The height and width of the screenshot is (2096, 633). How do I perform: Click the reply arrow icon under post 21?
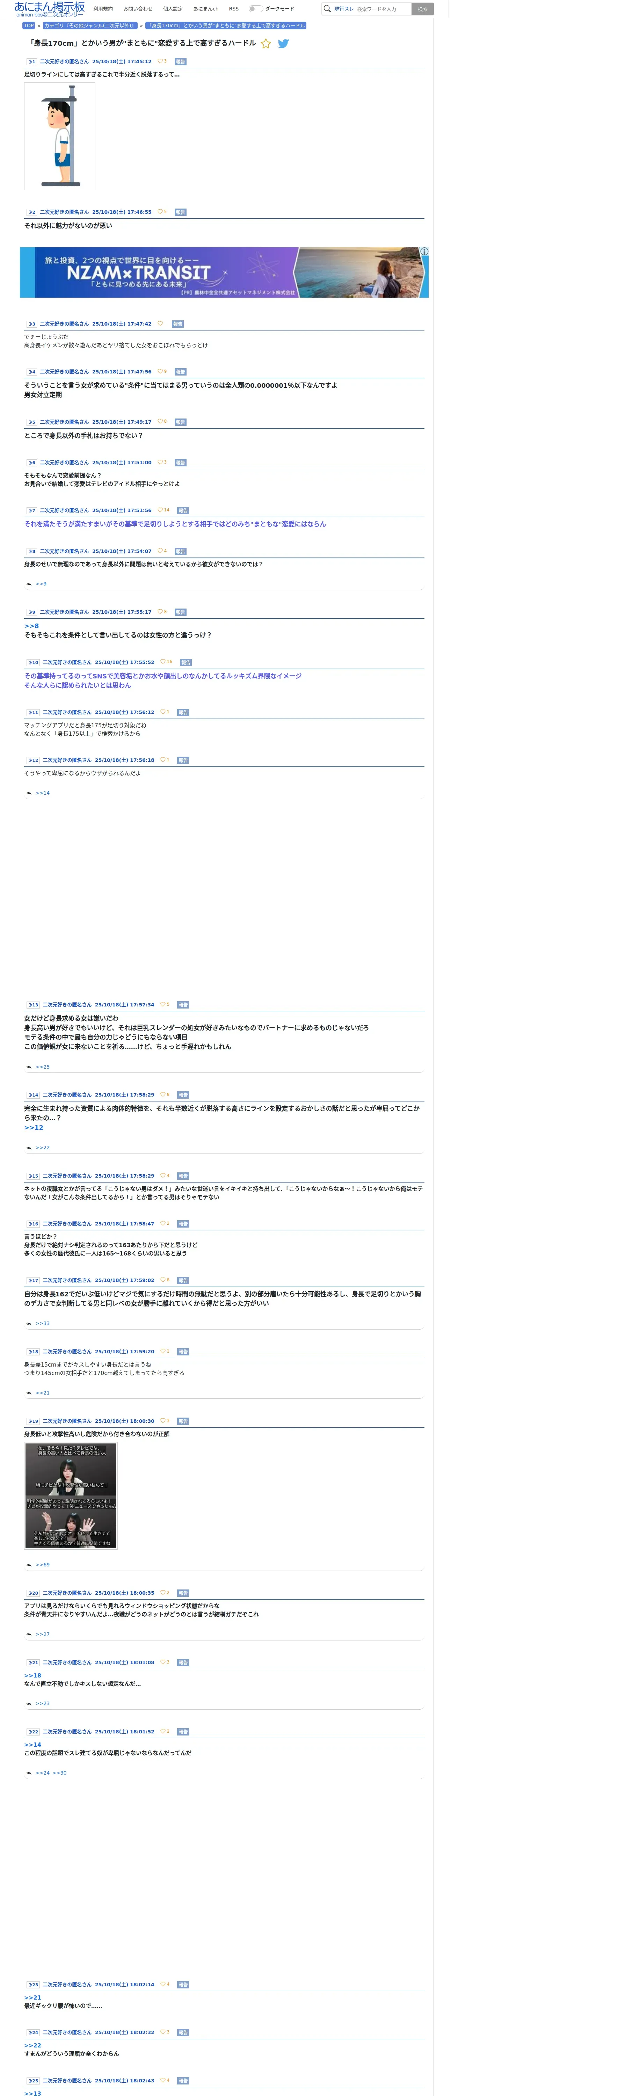[29, 1703]
